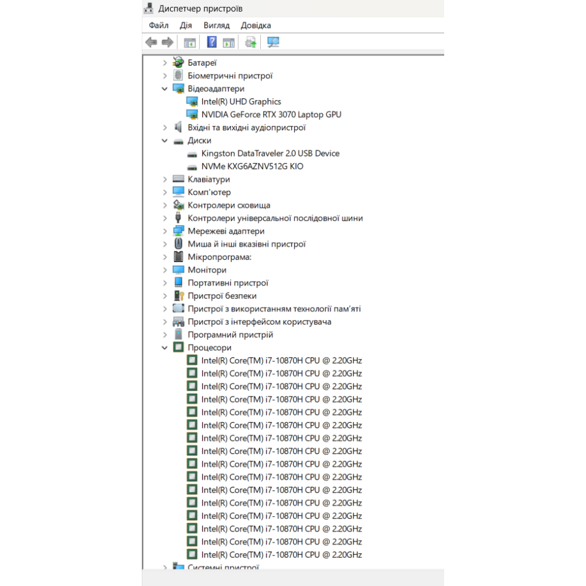The image size is (586, 586).
Task: Click the blue Help question-mark toolbar icon
Action: click(x=212, y=42)
